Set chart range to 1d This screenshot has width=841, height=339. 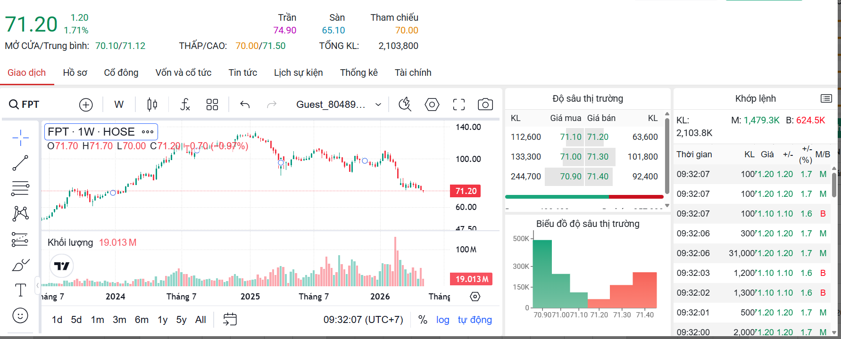(x=57, y=320)
